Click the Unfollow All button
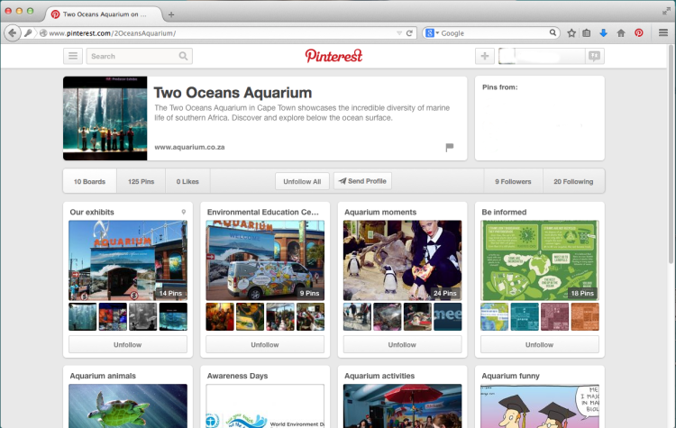Screen dimensions: 676x428 (x=302, y=181)
